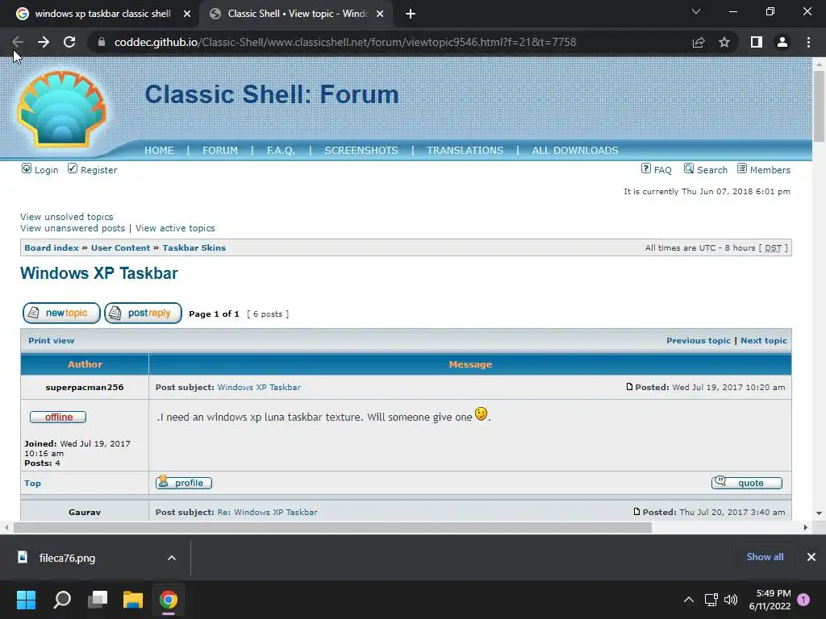Open post subject 'Windows XP Taskbar' link
The width and height of the screenshot is (826, 619).
[259, 388]
